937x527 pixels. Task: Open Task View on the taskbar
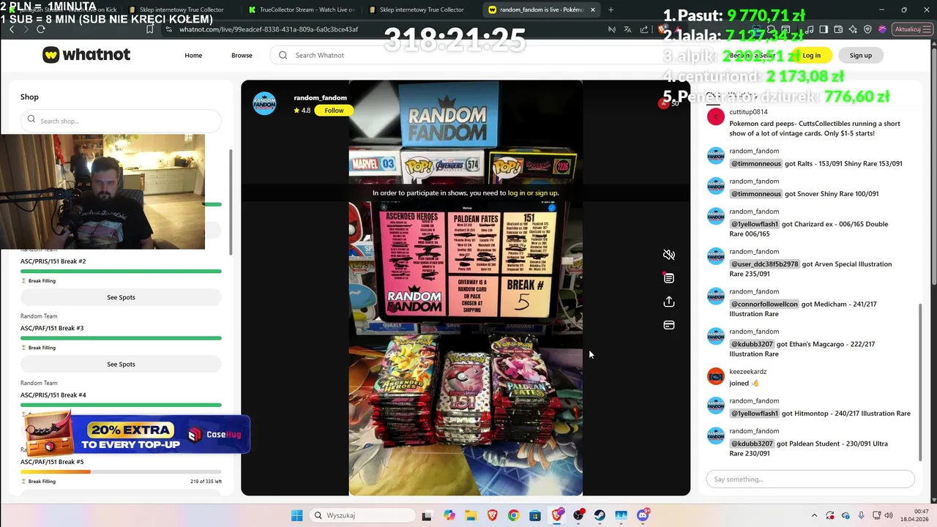point(427,515)
